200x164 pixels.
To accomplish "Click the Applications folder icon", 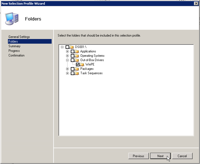I will [77, 51].
